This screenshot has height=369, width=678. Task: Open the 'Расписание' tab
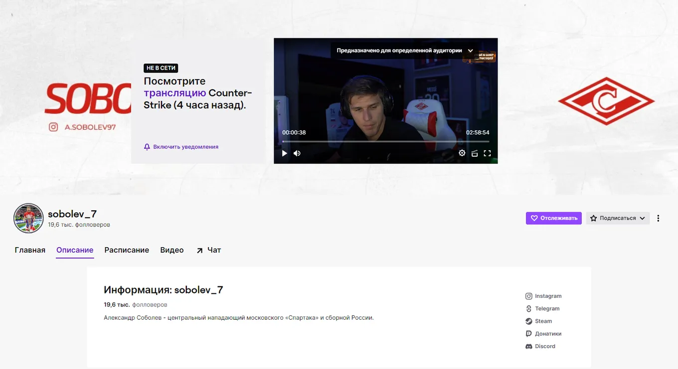pyautogui.click(x=127, y=250)
